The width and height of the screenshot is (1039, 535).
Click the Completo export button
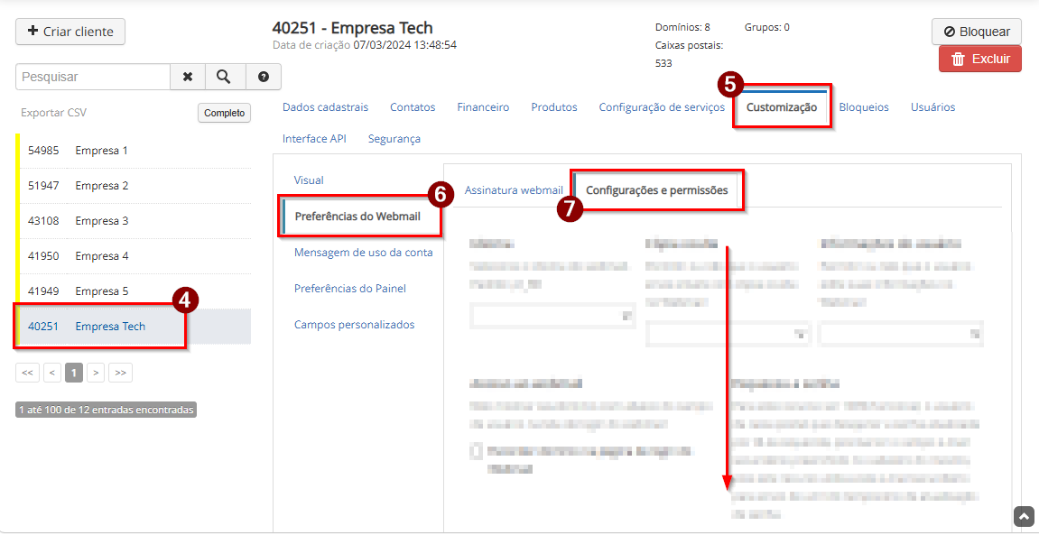[224, 113]
